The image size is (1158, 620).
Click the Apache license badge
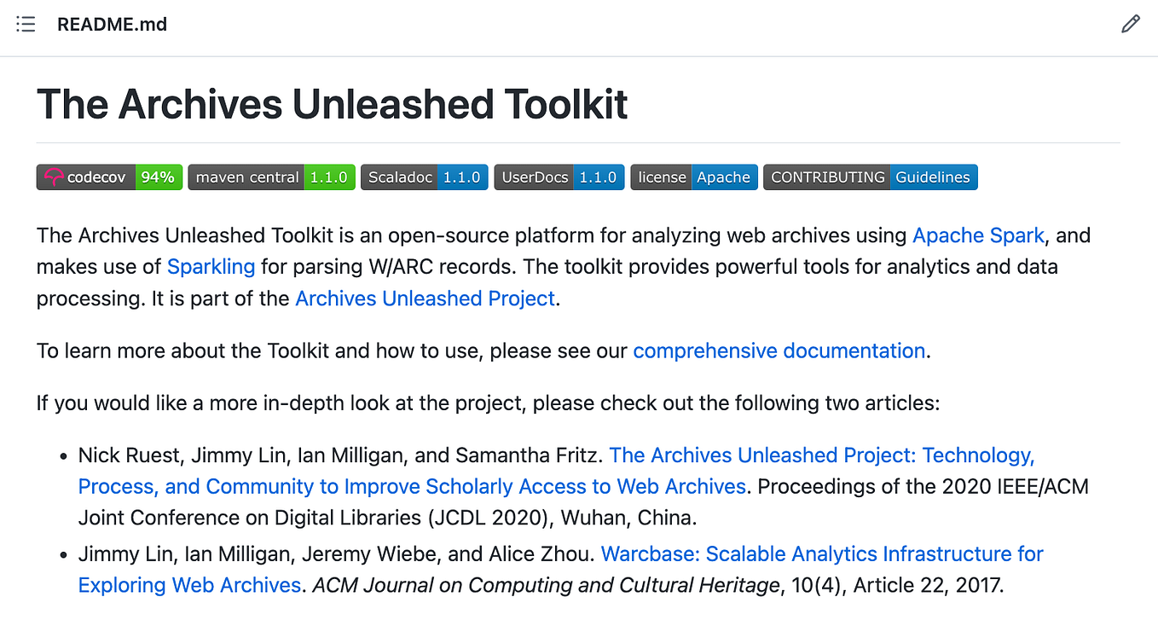pos(693,177)
